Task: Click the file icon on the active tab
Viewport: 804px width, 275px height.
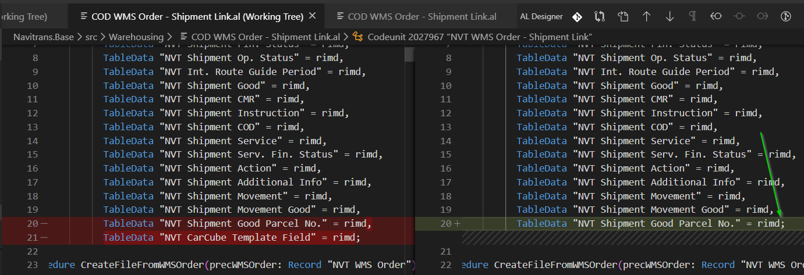Action: pos(84,16)
